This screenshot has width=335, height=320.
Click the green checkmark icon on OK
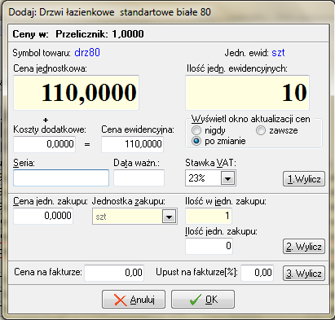196,300
